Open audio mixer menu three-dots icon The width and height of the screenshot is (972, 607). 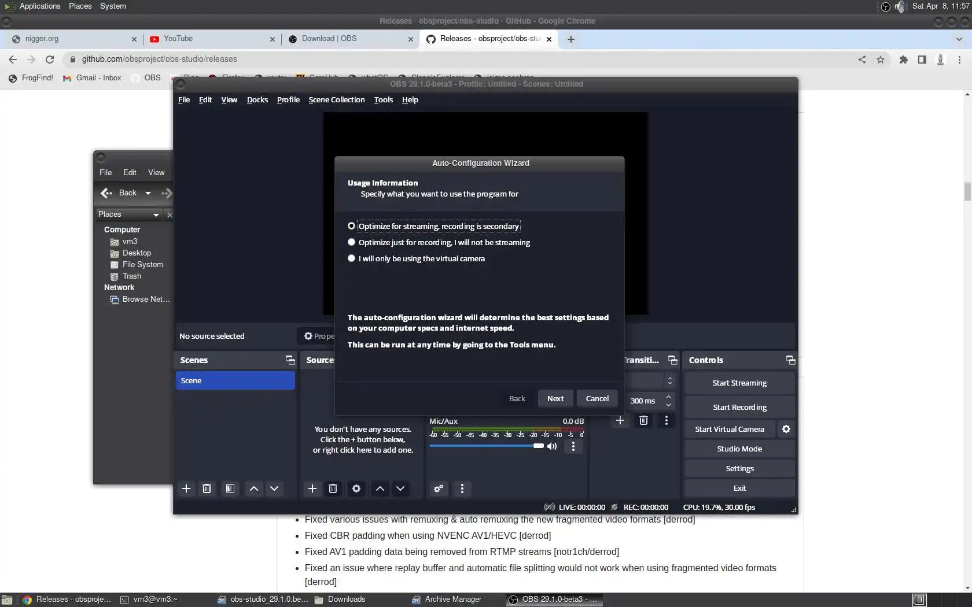[462, 488]
